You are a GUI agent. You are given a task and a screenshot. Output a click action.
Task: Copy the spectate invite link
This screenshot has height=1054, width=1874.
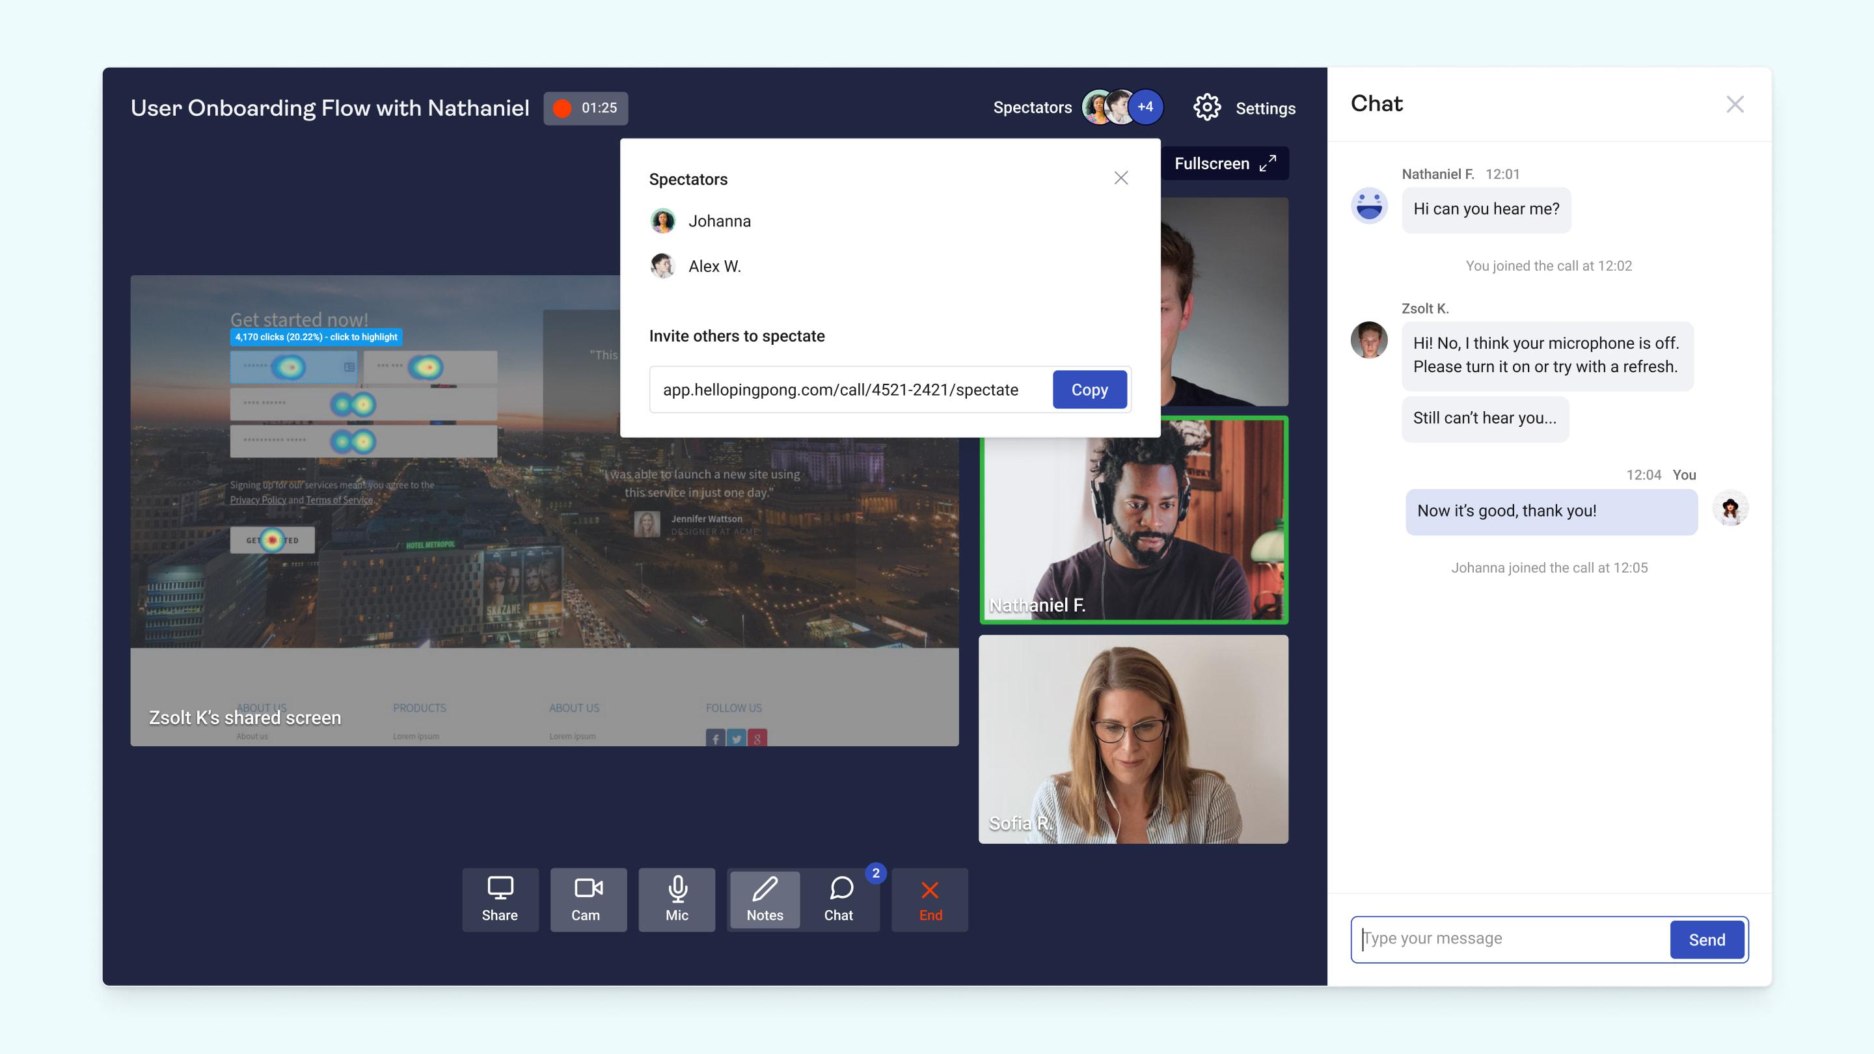click(x=1089, y=388)
